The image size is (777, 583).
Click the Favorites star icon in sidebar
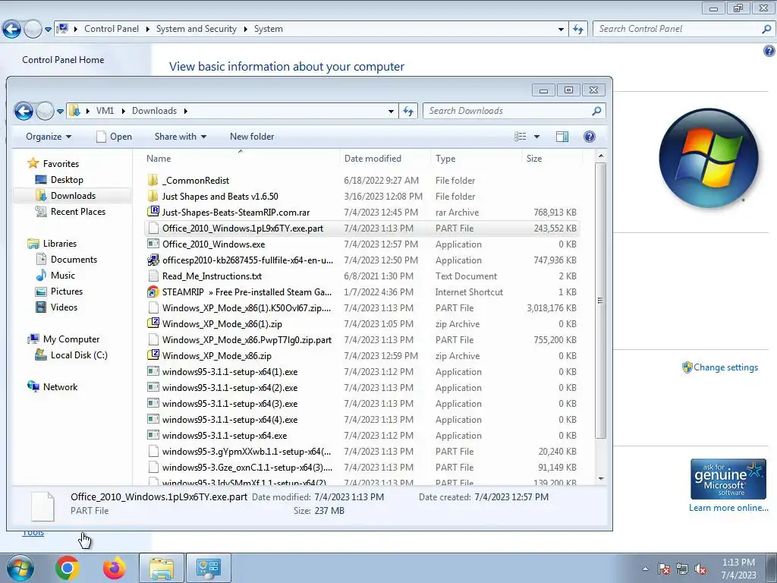pos(33,163)
